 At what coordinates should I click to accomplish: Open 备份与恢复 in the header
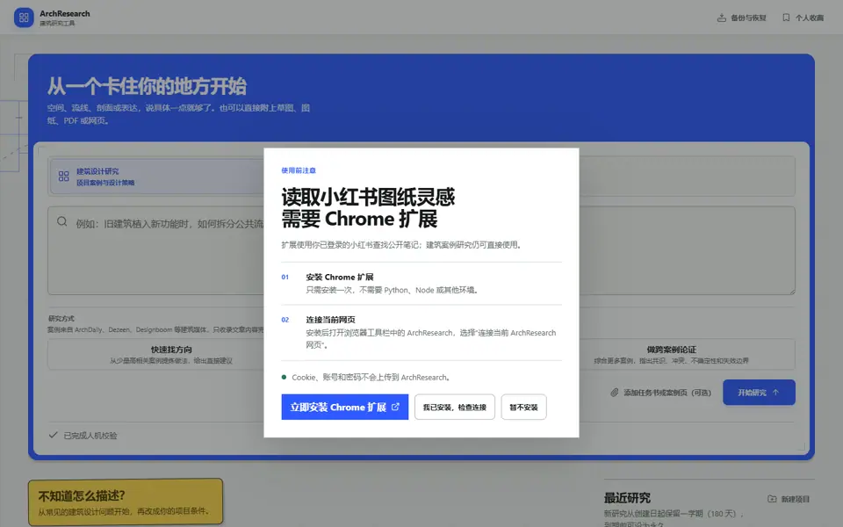click(x=742, y=18)
